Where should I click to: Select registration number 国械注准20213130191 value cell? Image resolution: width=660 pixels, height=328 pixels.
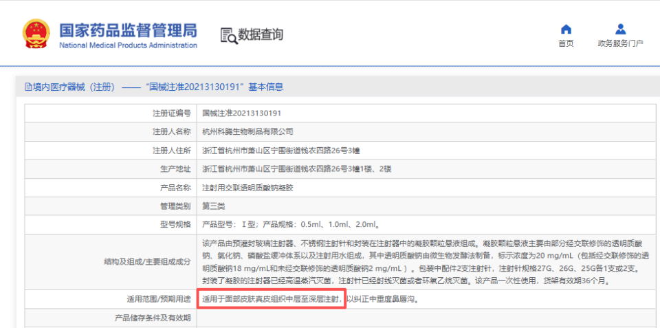coord(241,113)
